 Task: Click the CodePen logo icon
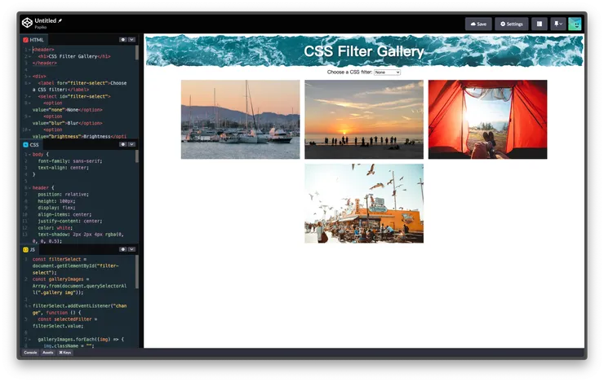click(x=27, y=23)
